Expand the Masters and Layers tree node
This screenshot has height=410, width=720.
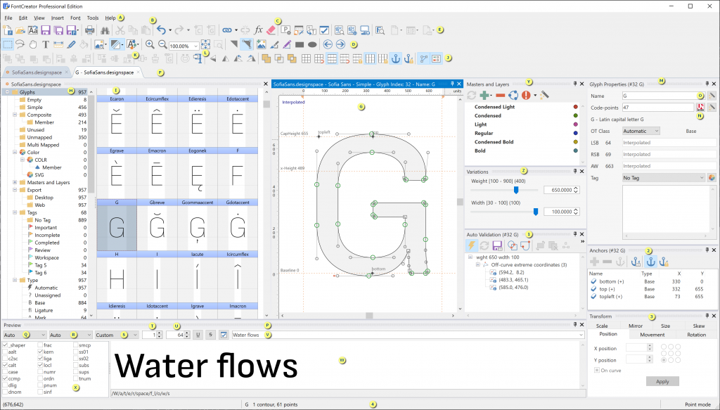click(15, 182)
